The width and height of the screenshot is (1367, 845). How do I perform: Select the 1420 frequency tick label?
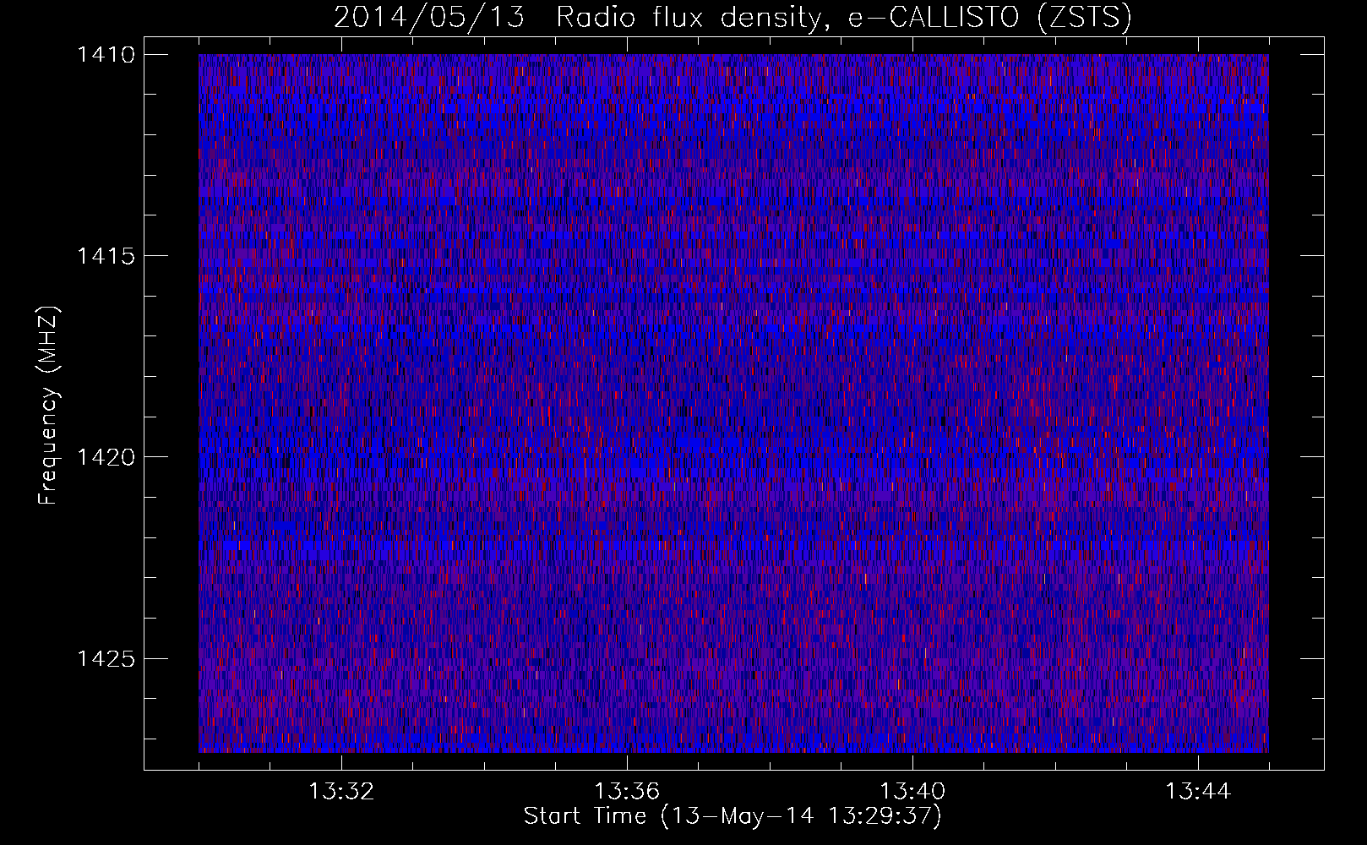pos(106,457)
